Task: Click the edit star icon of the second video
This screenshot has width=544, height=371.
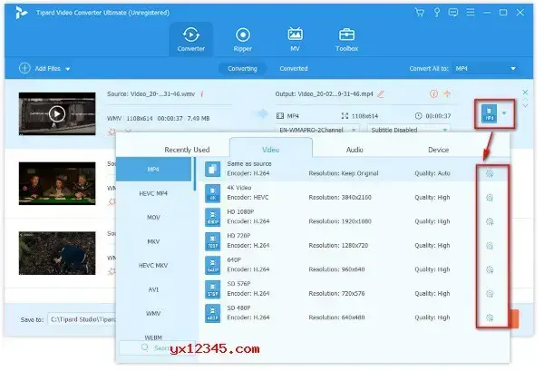Action: (112, 201)
